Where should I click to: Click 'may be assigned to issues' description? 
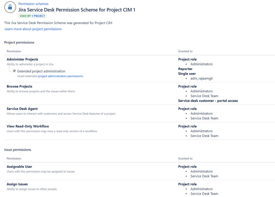click(41, 172)
